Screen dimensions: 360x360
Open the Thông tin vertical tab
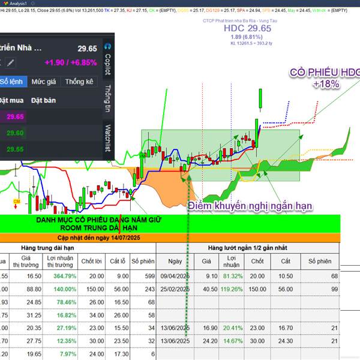point(108,98)
